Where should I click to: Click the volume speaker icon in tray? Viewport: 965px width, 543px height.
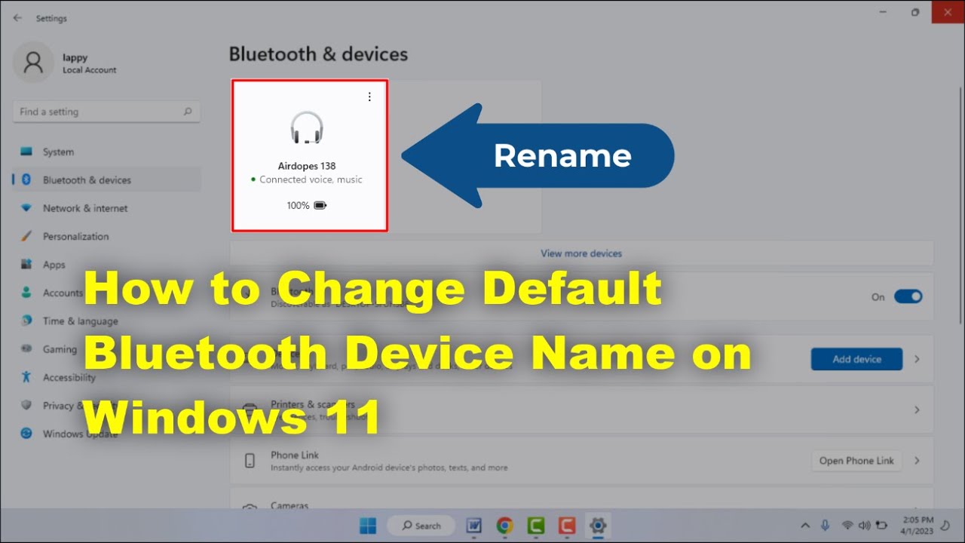(x=864, y=526)
